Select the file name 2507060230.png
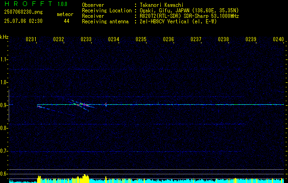This screenshot has width=288, height=183. click(23, 12)
